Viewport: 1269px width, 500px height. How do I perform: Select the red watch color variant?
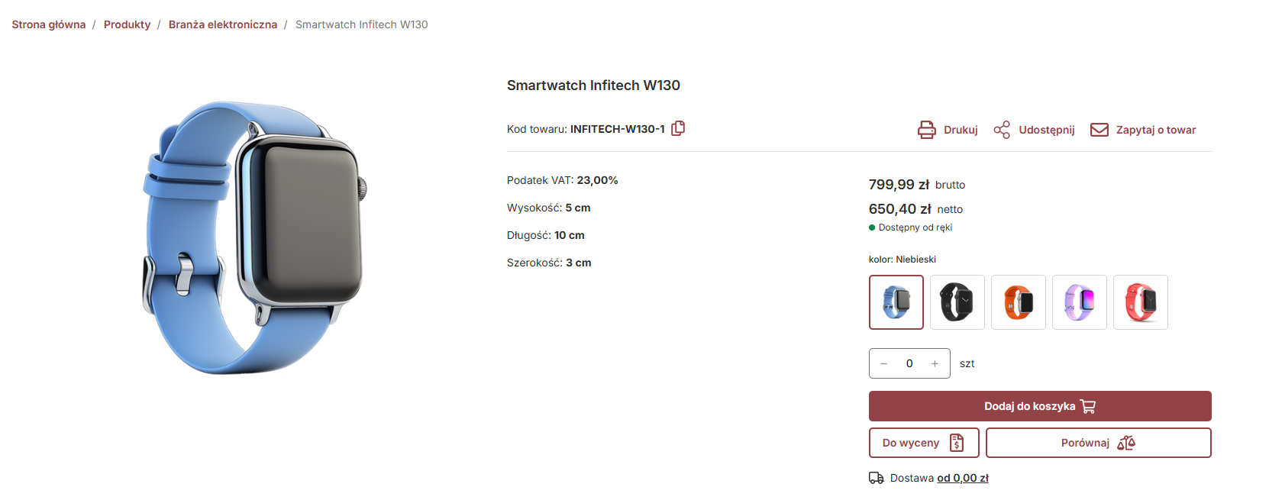click(x=1141, y=302)
